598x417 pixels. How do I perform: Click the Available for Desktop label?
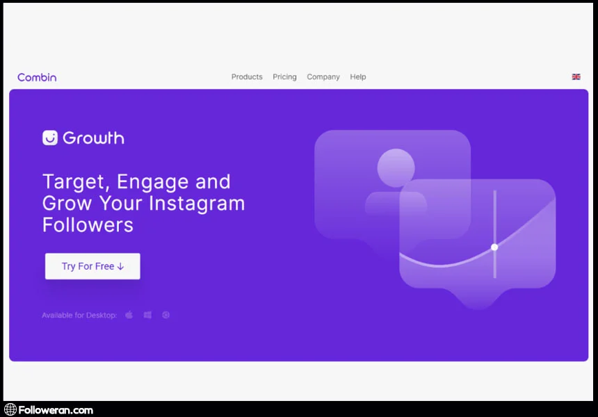[x=79, y=316]
